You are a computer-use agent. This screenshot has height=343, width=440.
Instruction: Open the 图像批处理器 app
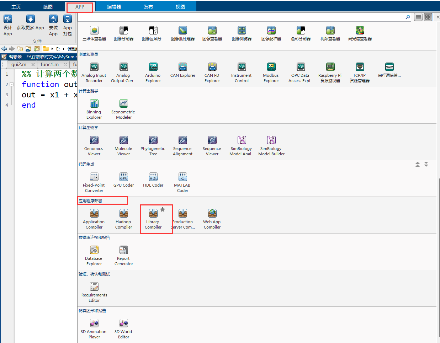point(183,33)
